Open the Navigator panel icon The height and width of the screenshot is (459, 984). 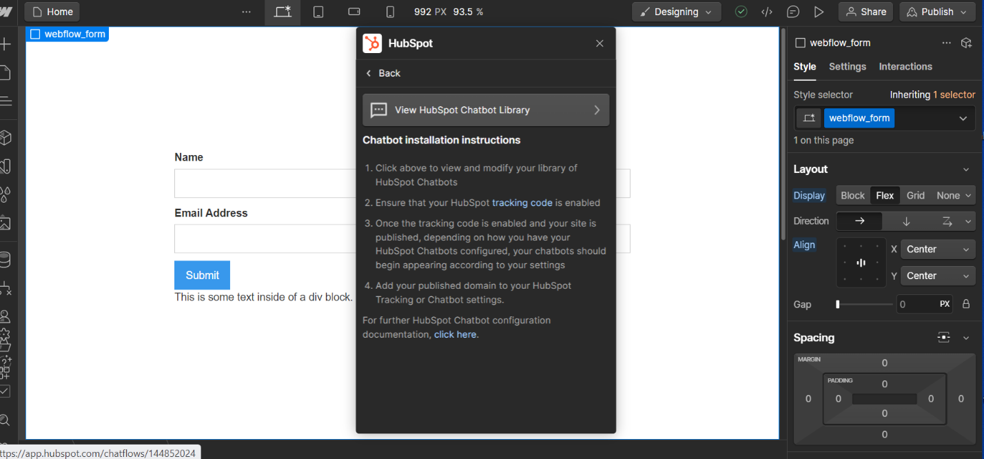coord(5,101)
